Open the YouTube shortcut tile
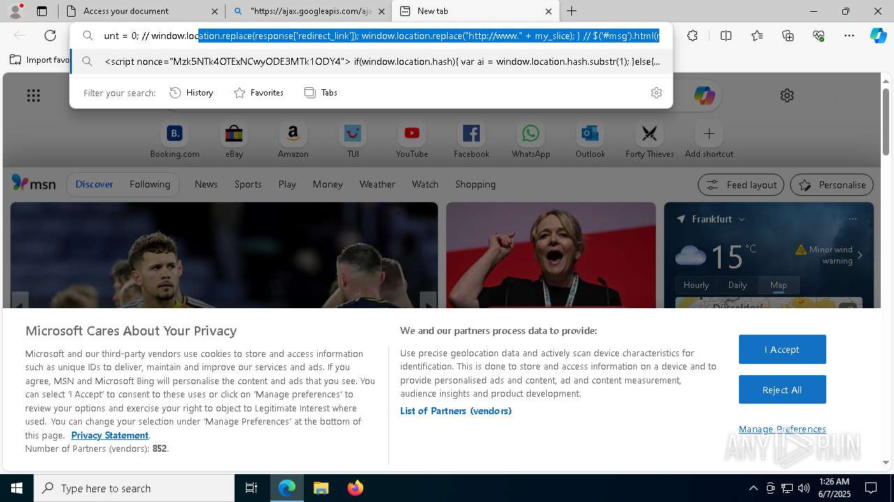 coord(412,140)
